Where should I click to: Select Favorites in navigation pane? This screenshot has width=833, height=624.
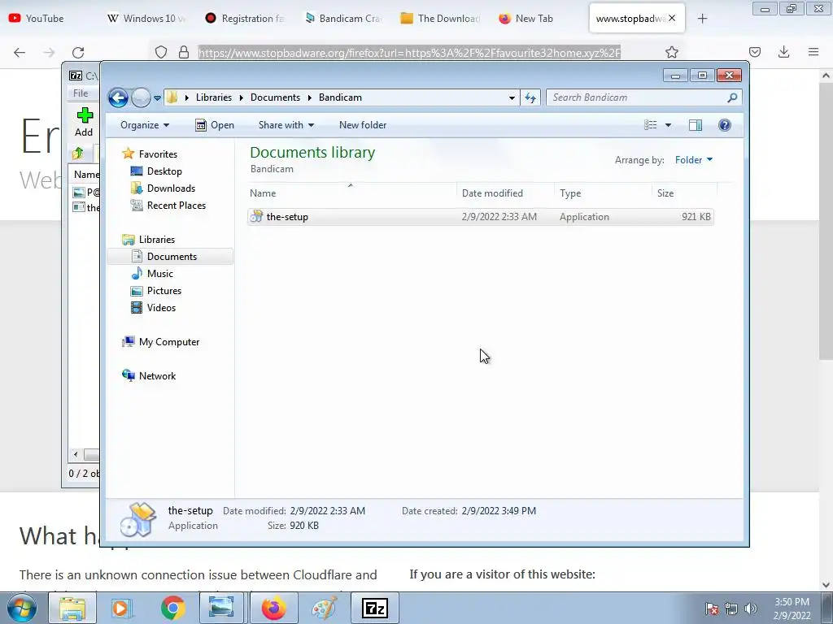click(x=158, y=154)
